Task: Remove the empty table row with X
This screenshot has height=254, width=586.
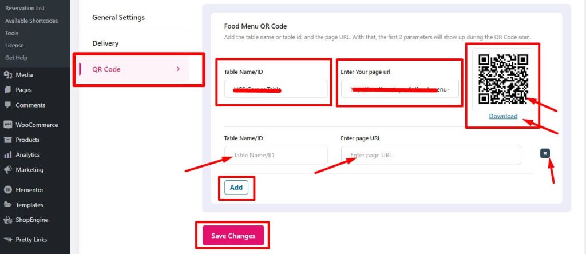Action: pyautogui.click(x=545, y=153)
